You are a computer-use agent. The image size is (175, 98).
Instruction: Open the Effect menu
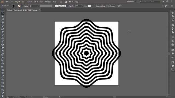click(x=36, y=2)
